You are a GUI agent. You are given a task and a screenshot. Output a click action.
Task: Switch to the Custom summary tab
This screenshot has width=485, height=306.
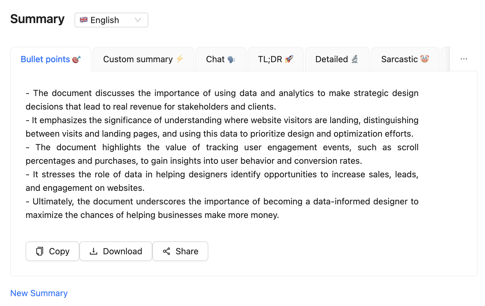tap(138, 59)
